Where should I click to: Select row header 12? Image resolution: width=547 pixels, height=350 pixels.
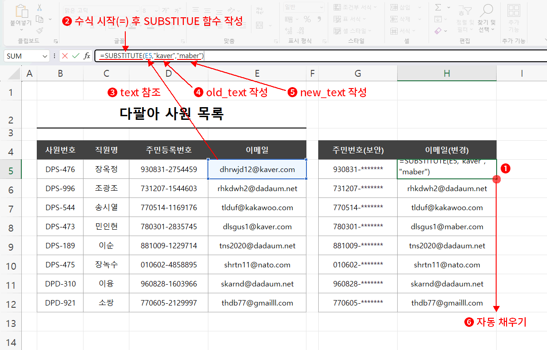pos(11,303)
